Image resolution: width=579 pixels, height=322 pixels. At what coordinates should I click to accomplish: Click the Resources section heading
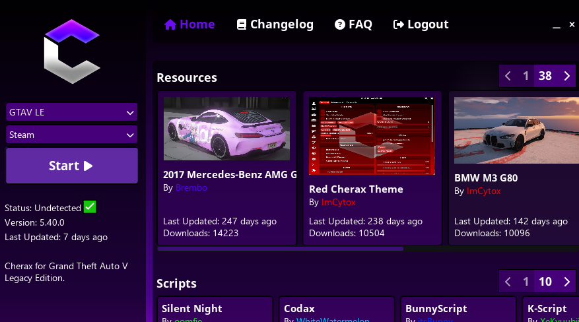coord(187,78)
